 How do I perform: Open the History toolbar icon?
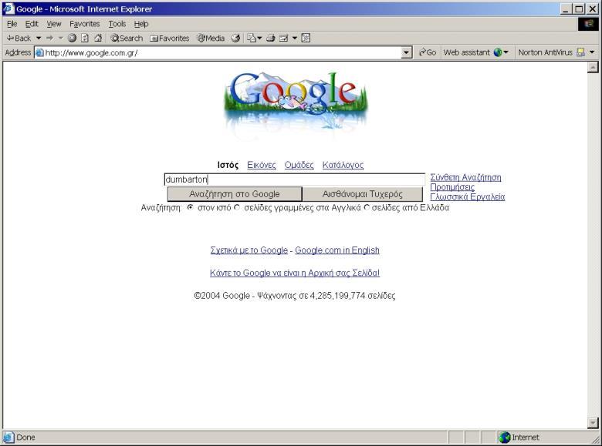click(x=235, y=39)
